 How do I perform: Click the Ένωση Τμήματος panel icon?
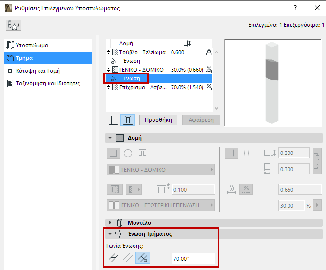[x=120, y=234]
